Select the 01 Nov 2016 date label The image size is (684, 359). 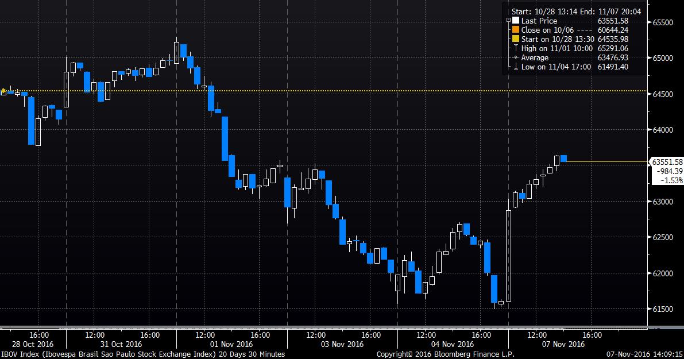231,345
